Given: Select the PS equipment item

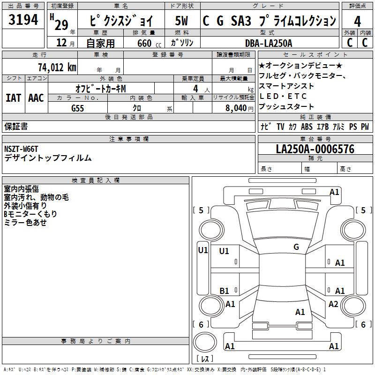Looking at the screenshot, I should click(353, 127).
